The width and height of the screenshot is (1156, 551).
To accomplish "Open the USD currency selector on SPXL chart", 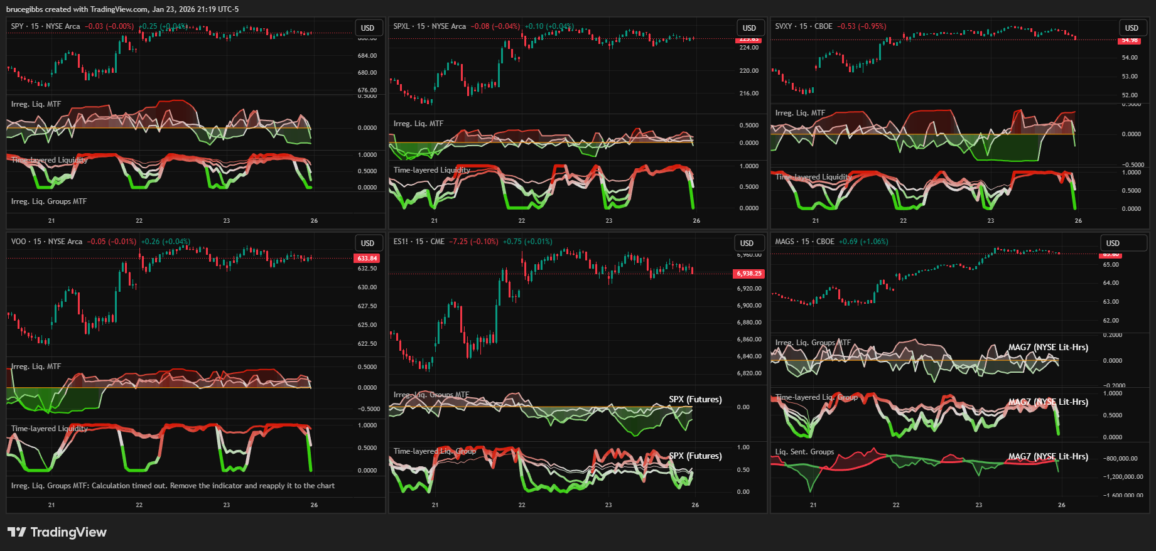I will [749, 28].
